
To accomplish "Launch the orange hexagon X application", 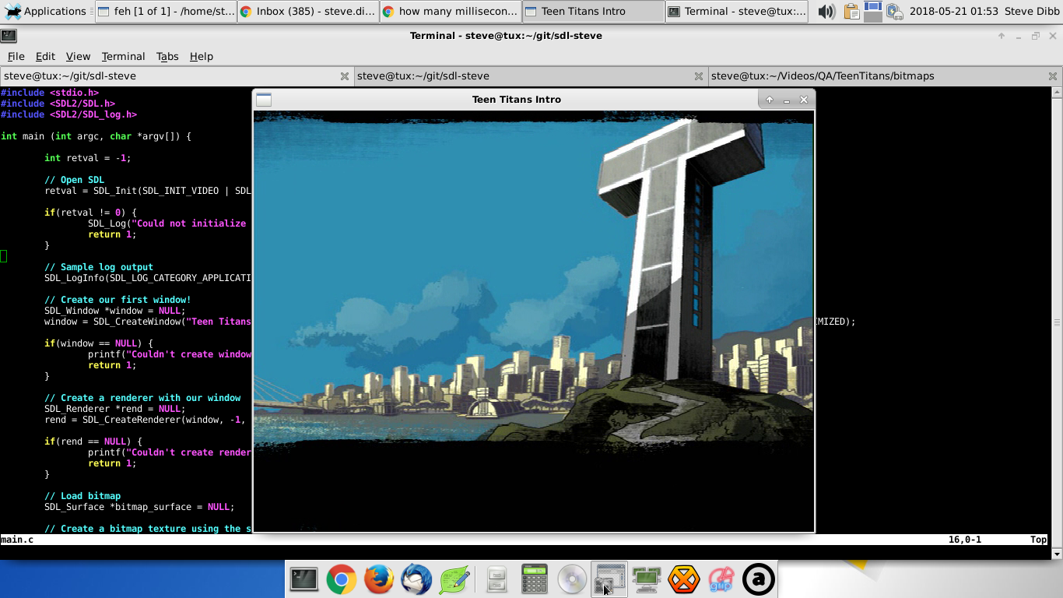I will tap(683, 579).
